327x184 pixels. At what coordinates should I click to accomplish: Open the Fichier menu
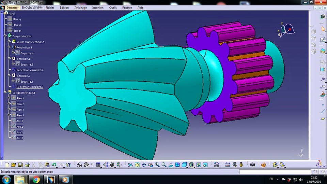[x=50, y=8]
